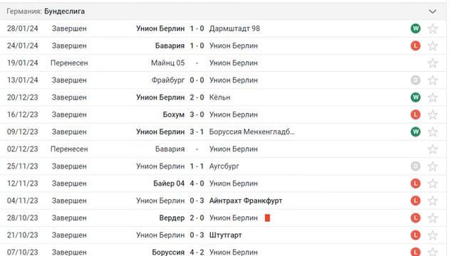Click the red card icon in Вердер match
This screenshot has height=256, width=456.
(x=267, y=218)
